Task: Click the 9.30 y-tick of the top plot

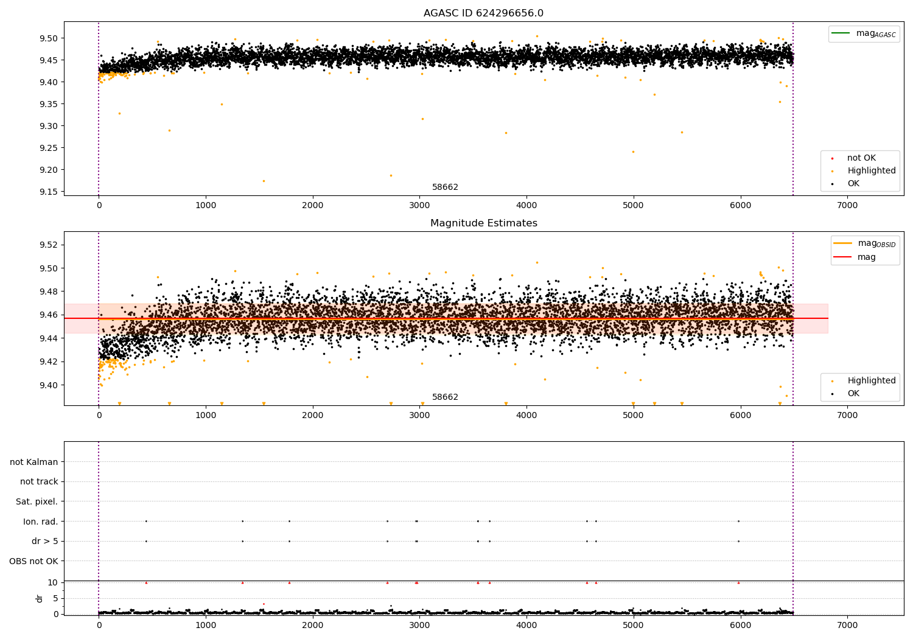Action: 48,126
